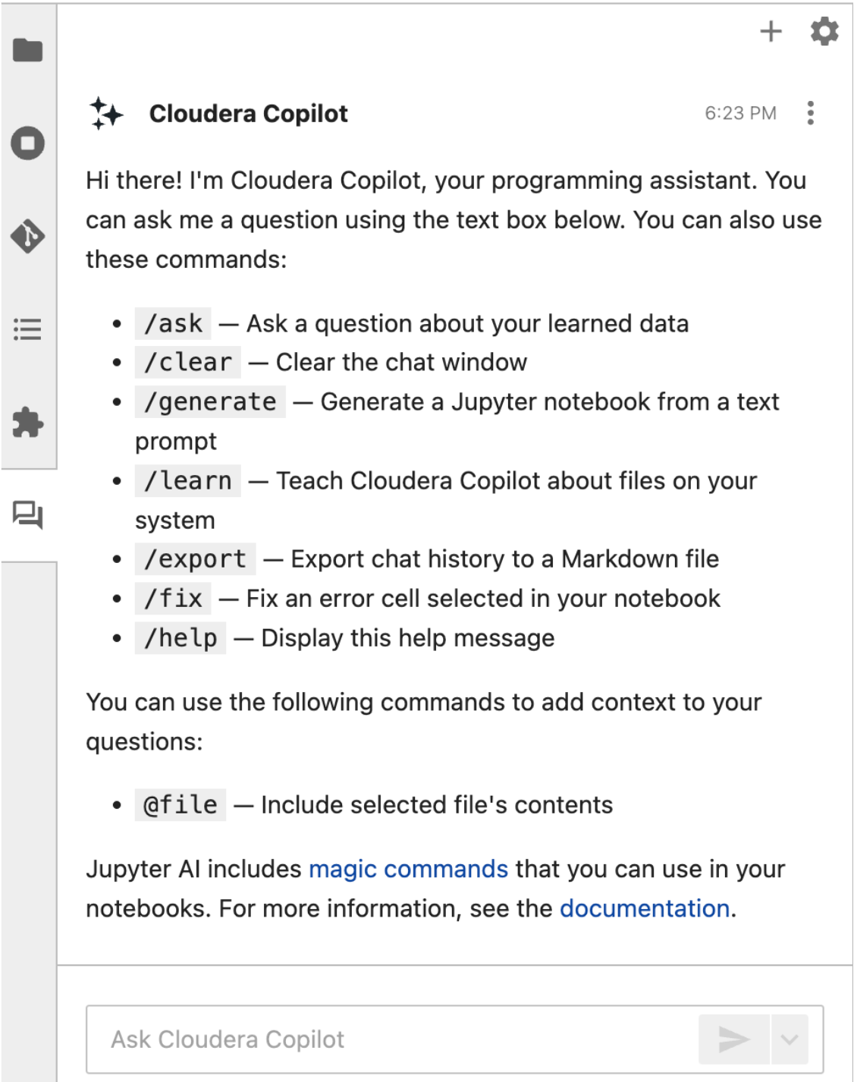Screen dimensions: 854x1082
Task: Click the /export command label
Action: (x=195, y=559)
